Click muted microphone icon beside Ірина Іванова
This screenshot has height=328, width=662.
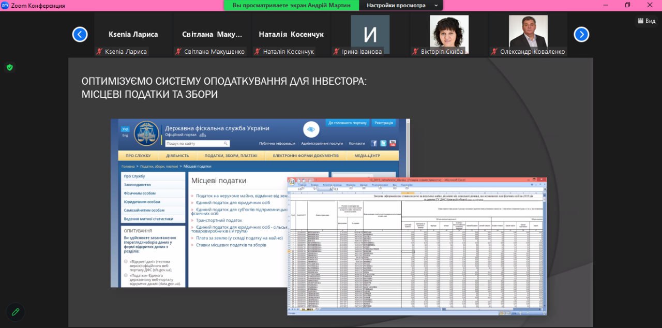(337, 52)
